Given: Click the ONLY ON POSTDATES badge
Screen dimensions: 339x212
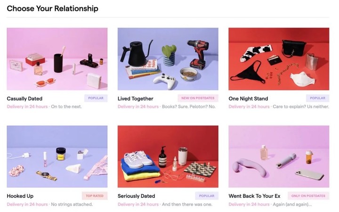Looking at the screenshot, I should (308, 196).
